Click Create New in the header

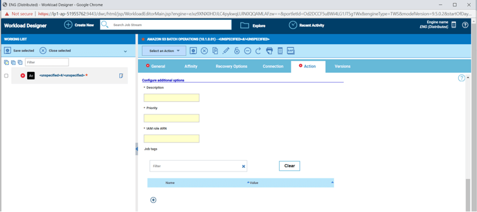click(79, 25)
